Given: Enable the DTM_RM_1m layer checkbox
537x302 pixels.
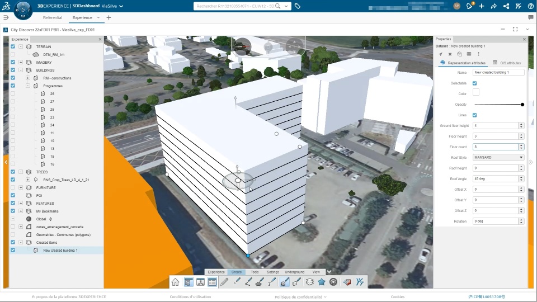Looking at the screenshot, I should pos(13,54).
